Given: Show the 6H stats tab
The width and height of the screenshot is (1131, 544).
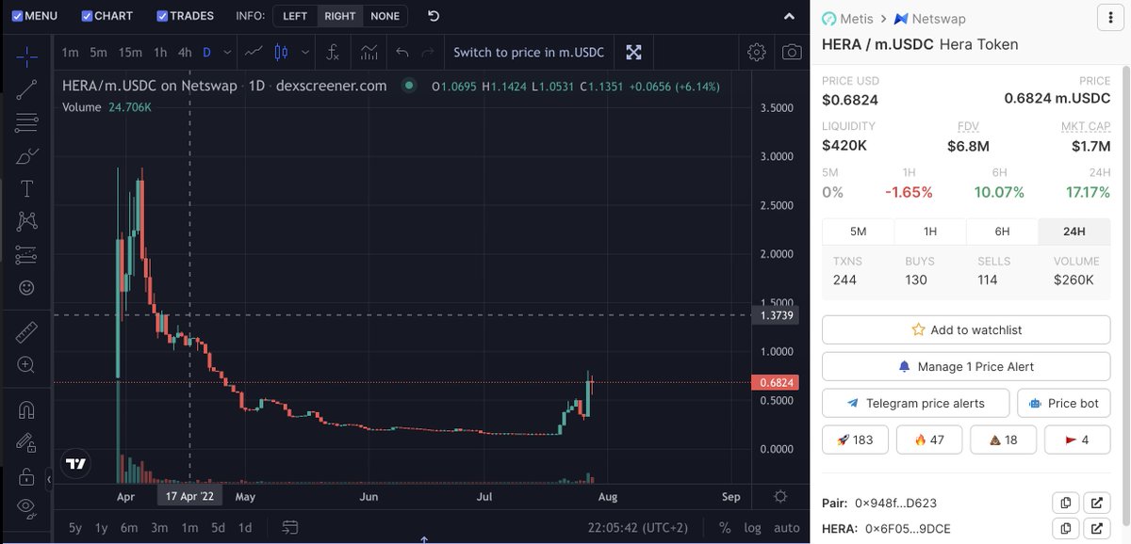Looking at the screenshot, I should [x=1002, y=231].
